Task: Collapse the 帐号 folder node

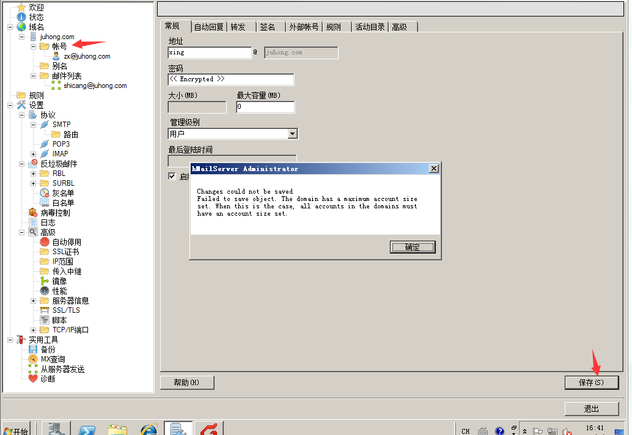Action: (x=34, y=46)
